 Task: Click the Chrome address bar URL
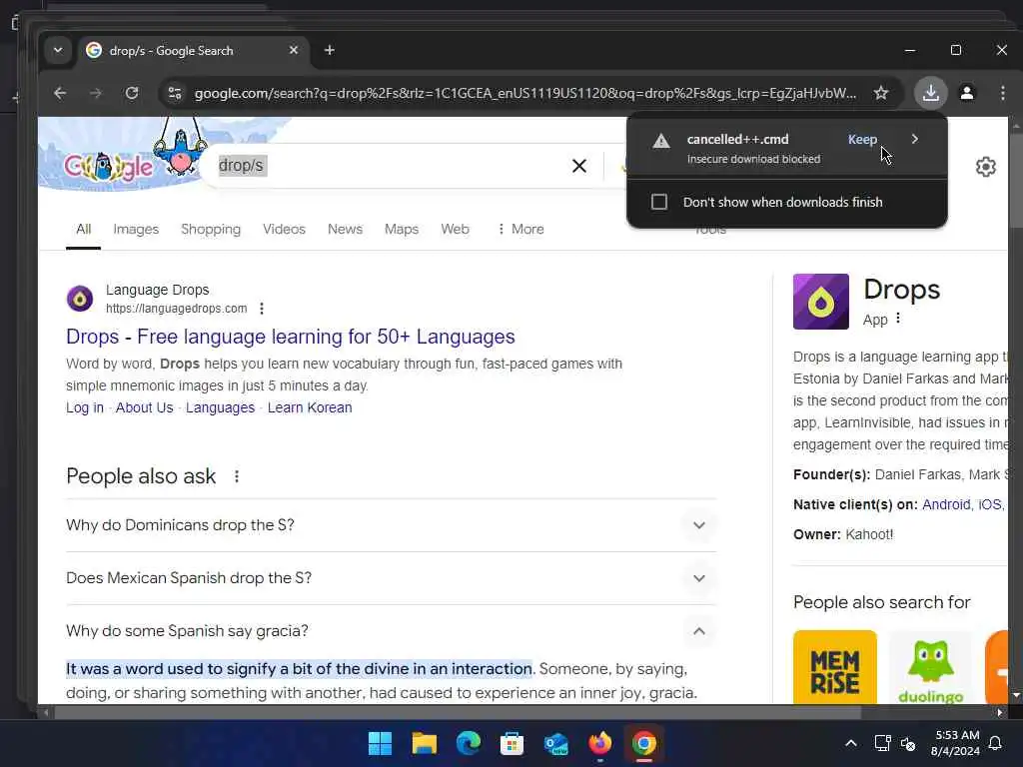525,93
